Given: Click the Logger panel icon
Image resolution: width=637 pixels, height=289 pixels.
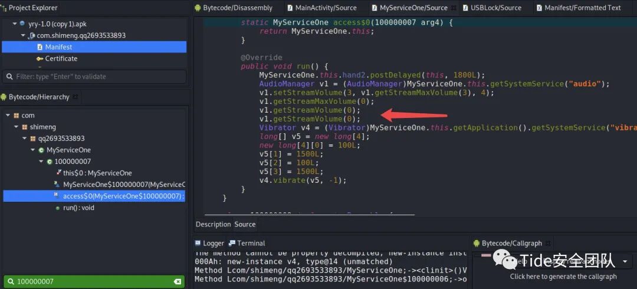Looking at the screenshot, I should pos(198,243).
